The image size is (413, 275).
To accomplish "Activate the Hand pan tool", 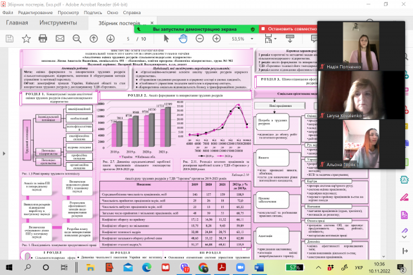I will pyautogui.click(x=183, y=39).
